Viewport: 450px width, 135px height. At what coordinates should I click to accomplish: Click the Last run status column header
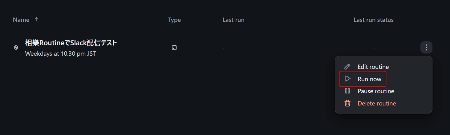(x=374, y=20)
